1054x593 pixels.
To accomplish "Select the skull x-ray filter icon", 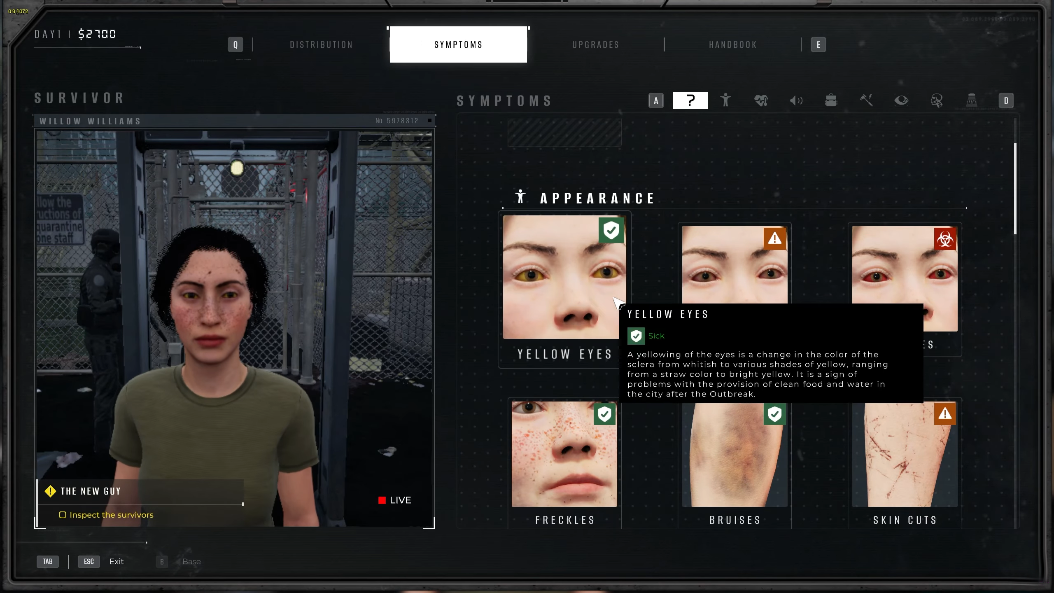I will coord(936,100).
